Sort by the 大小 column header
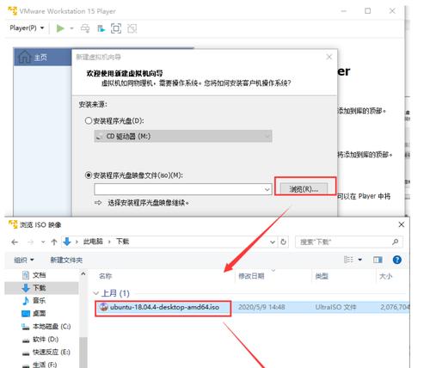The height and width of the screenshot is (368, 430). tap(385, 276)
